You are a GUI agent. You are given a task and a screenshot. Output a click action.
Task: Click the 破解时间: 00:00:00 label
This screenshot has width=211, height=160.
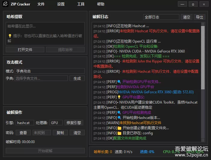20,142
